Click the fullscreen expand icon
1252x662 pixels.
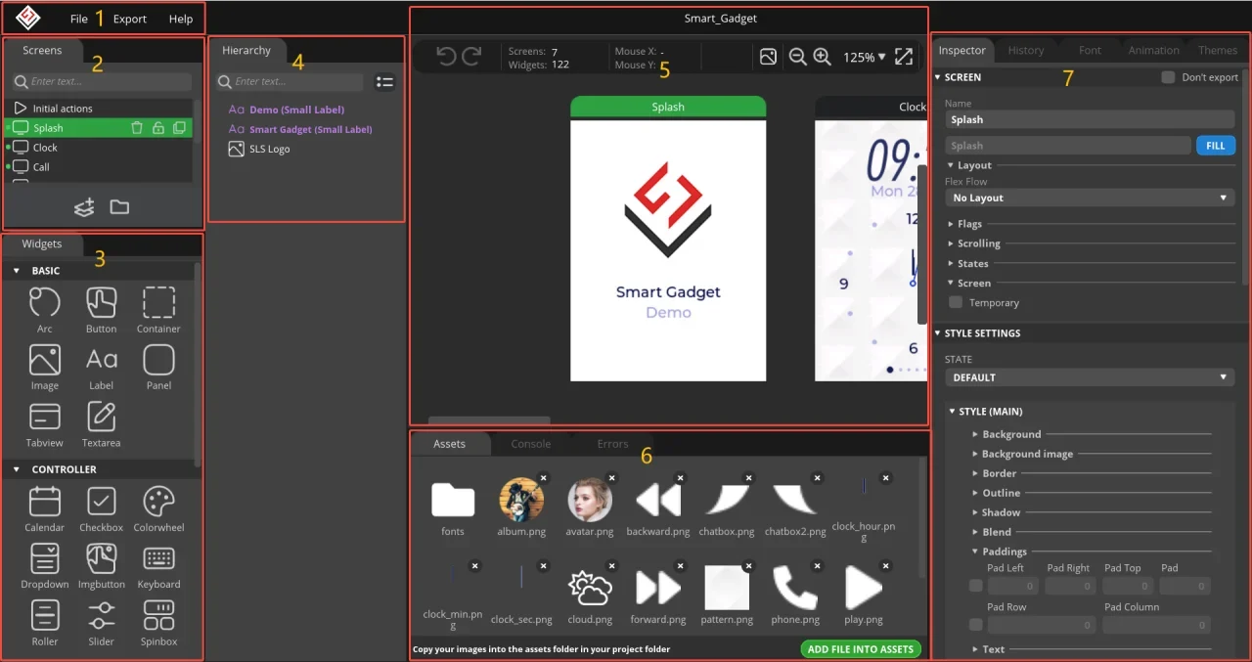(904, 58)
